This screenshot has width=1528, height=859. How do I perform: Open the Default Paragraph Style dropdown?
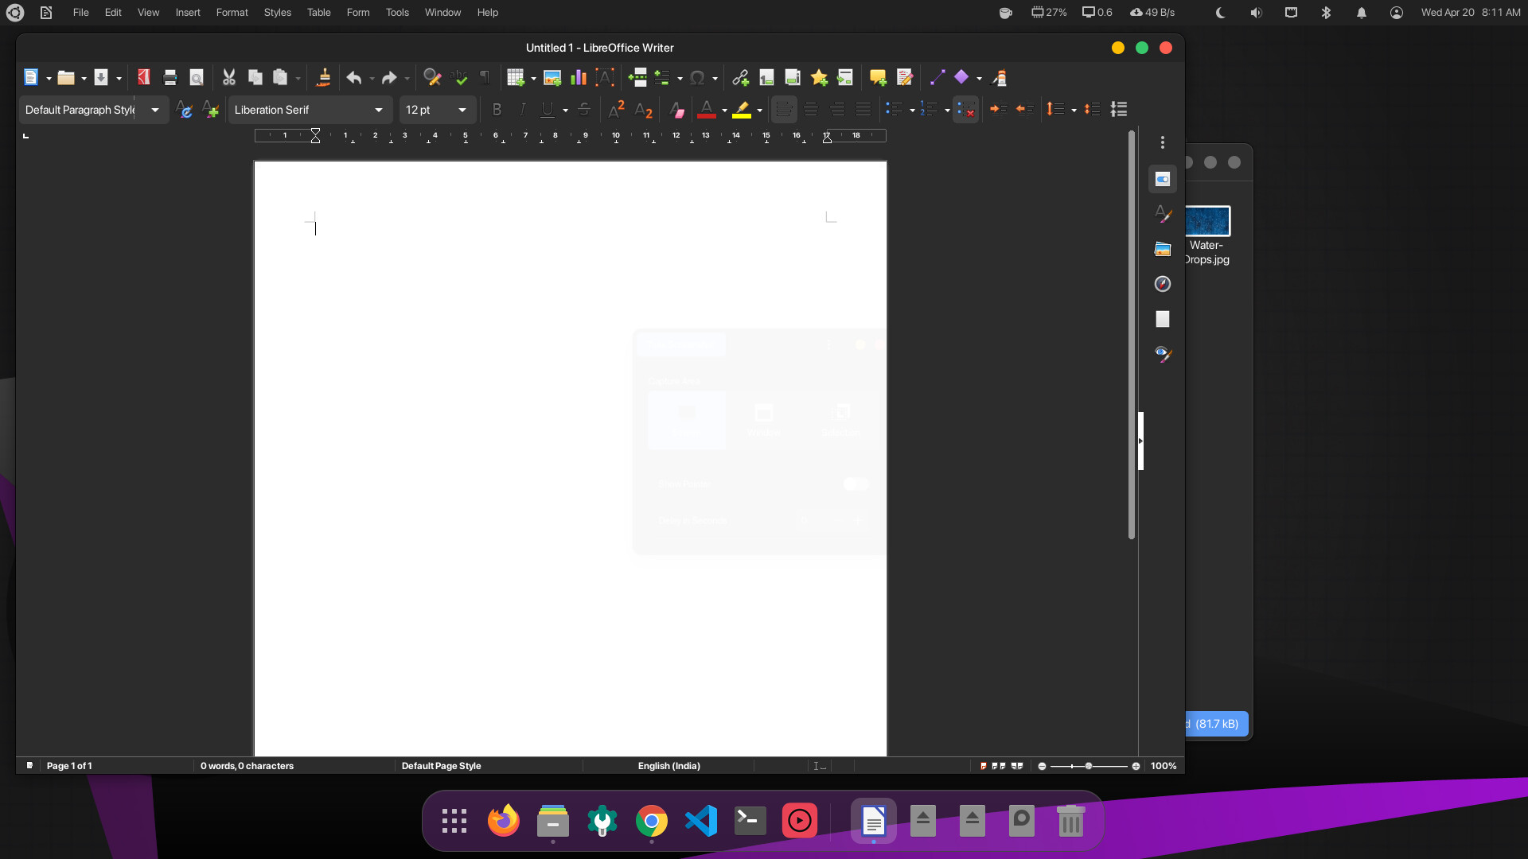coord(155,110)
